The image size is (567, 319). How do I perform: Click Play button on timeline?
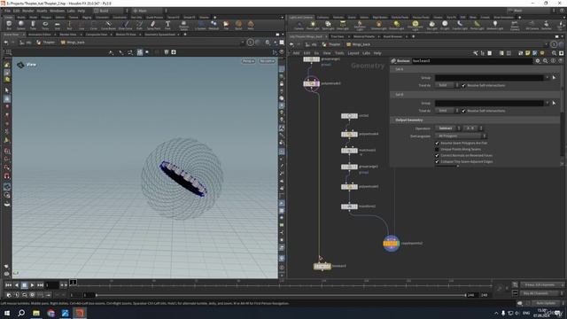pyautogui.click(x=32, y=285)
